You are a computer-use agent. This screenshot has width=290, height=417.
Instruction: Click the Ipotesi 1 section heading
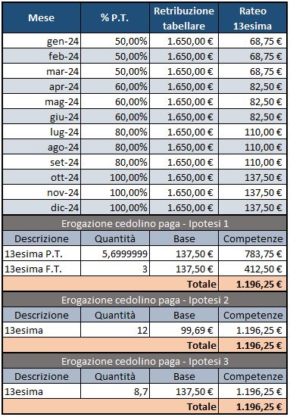point(145,224)
